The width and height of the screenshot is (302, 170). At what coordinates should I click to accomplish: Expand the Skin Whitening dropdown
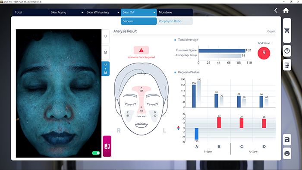(118, 13)
